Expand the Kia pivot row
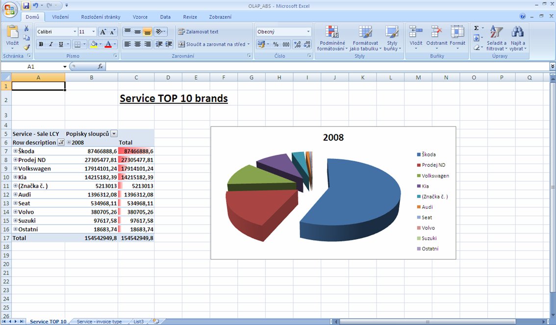This screenshot has height=325, width=556. pyautogui.click(x=15, y=177)
